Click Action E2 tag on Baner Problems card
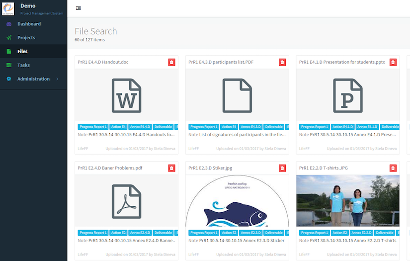 click(x=118, y=233)
